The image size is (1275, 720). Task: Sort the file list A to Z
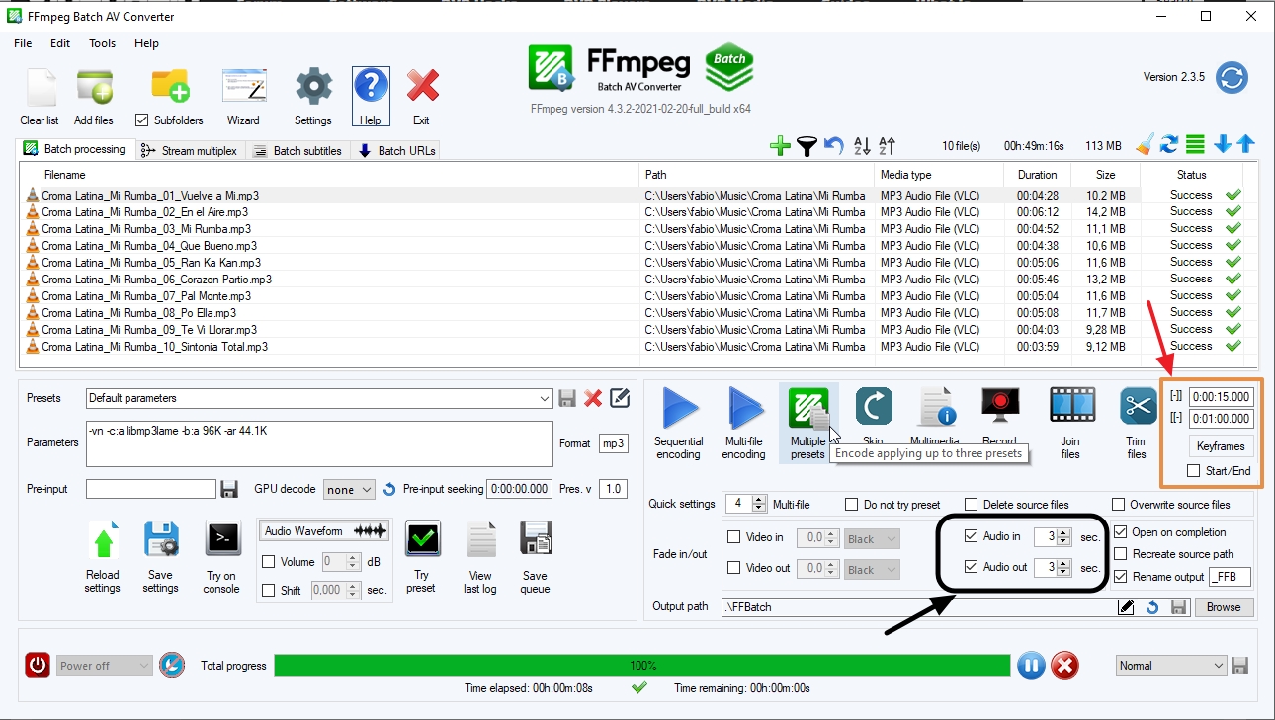click(862, 146)
